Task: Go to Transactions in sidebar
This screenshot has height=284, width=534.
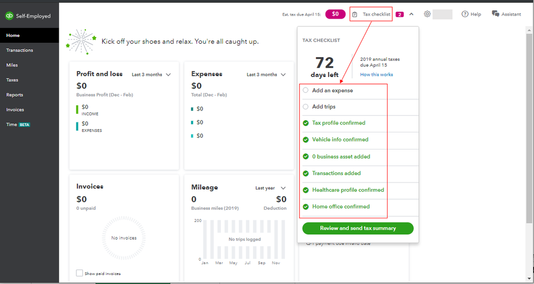Action: [x=20, y=50]
